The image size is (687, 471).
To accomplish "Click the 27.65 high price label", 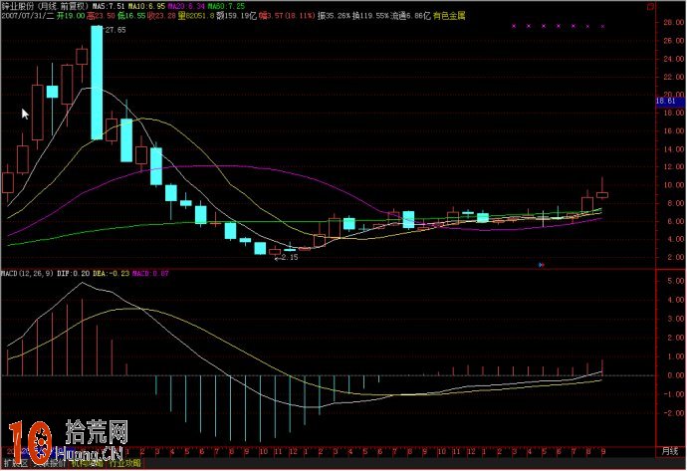I will [114, 31].
